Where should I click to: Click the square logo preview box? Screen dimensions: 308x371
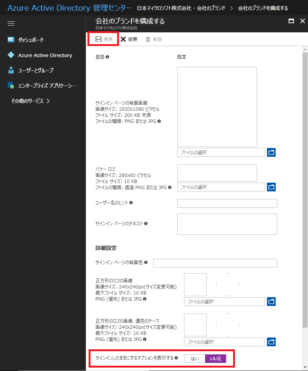(x=195, y=285)
